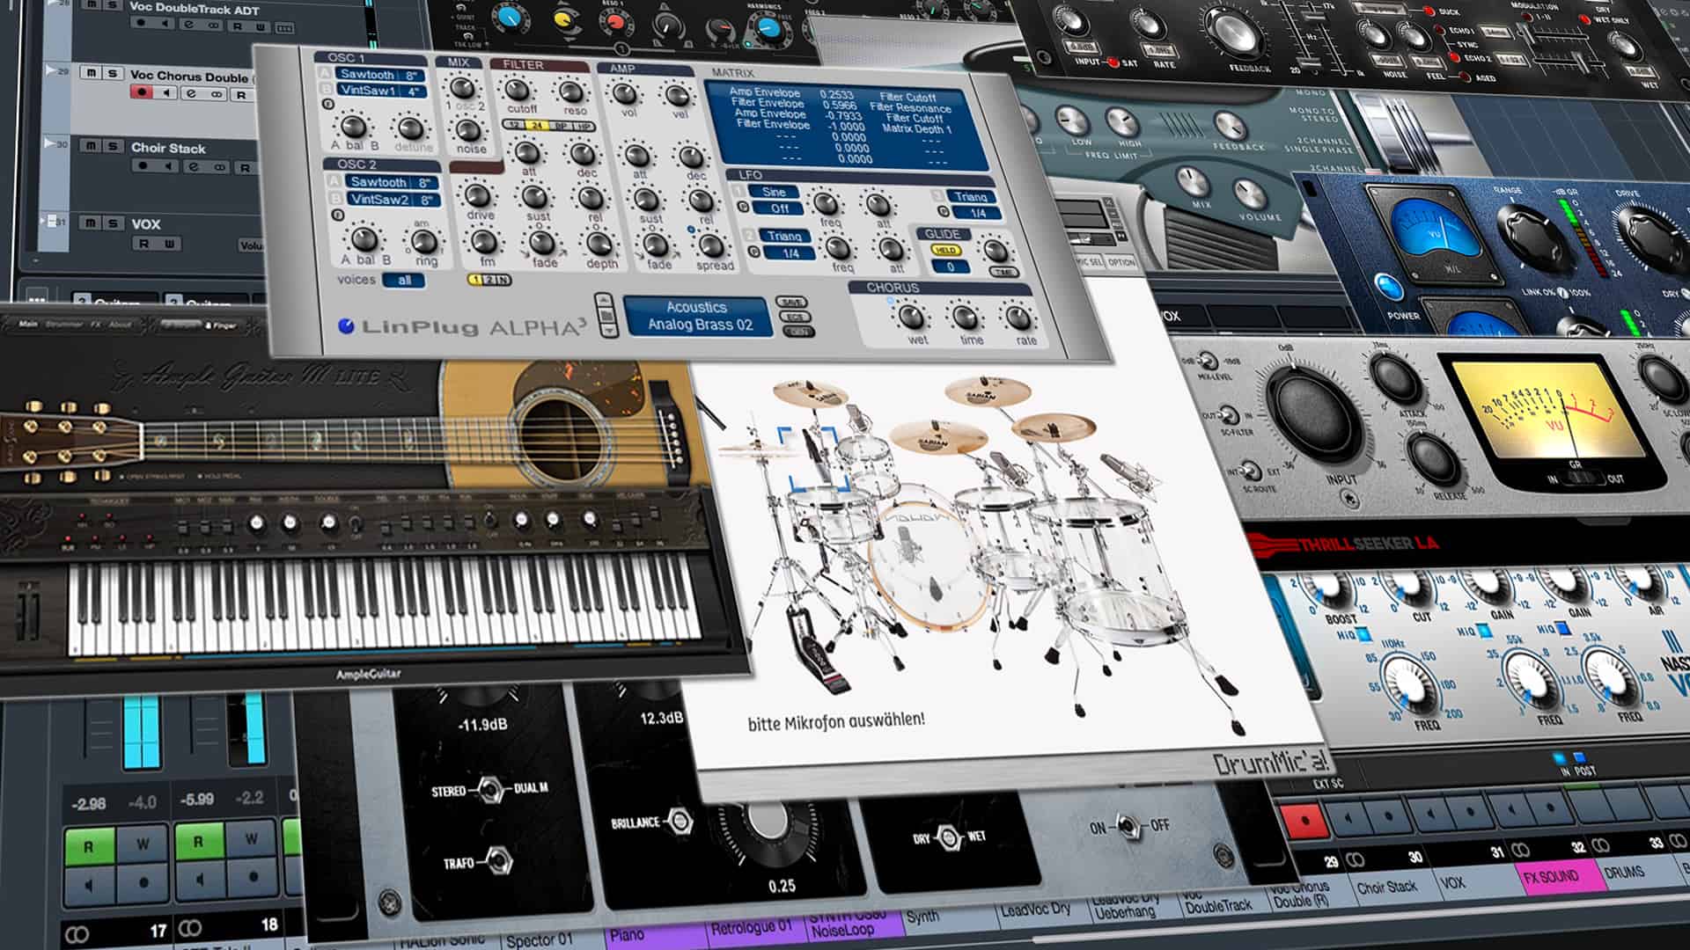Click the GLIDE value field showing 0
The height and width of the screenshot is (950, 1690).
click(950, 267)
